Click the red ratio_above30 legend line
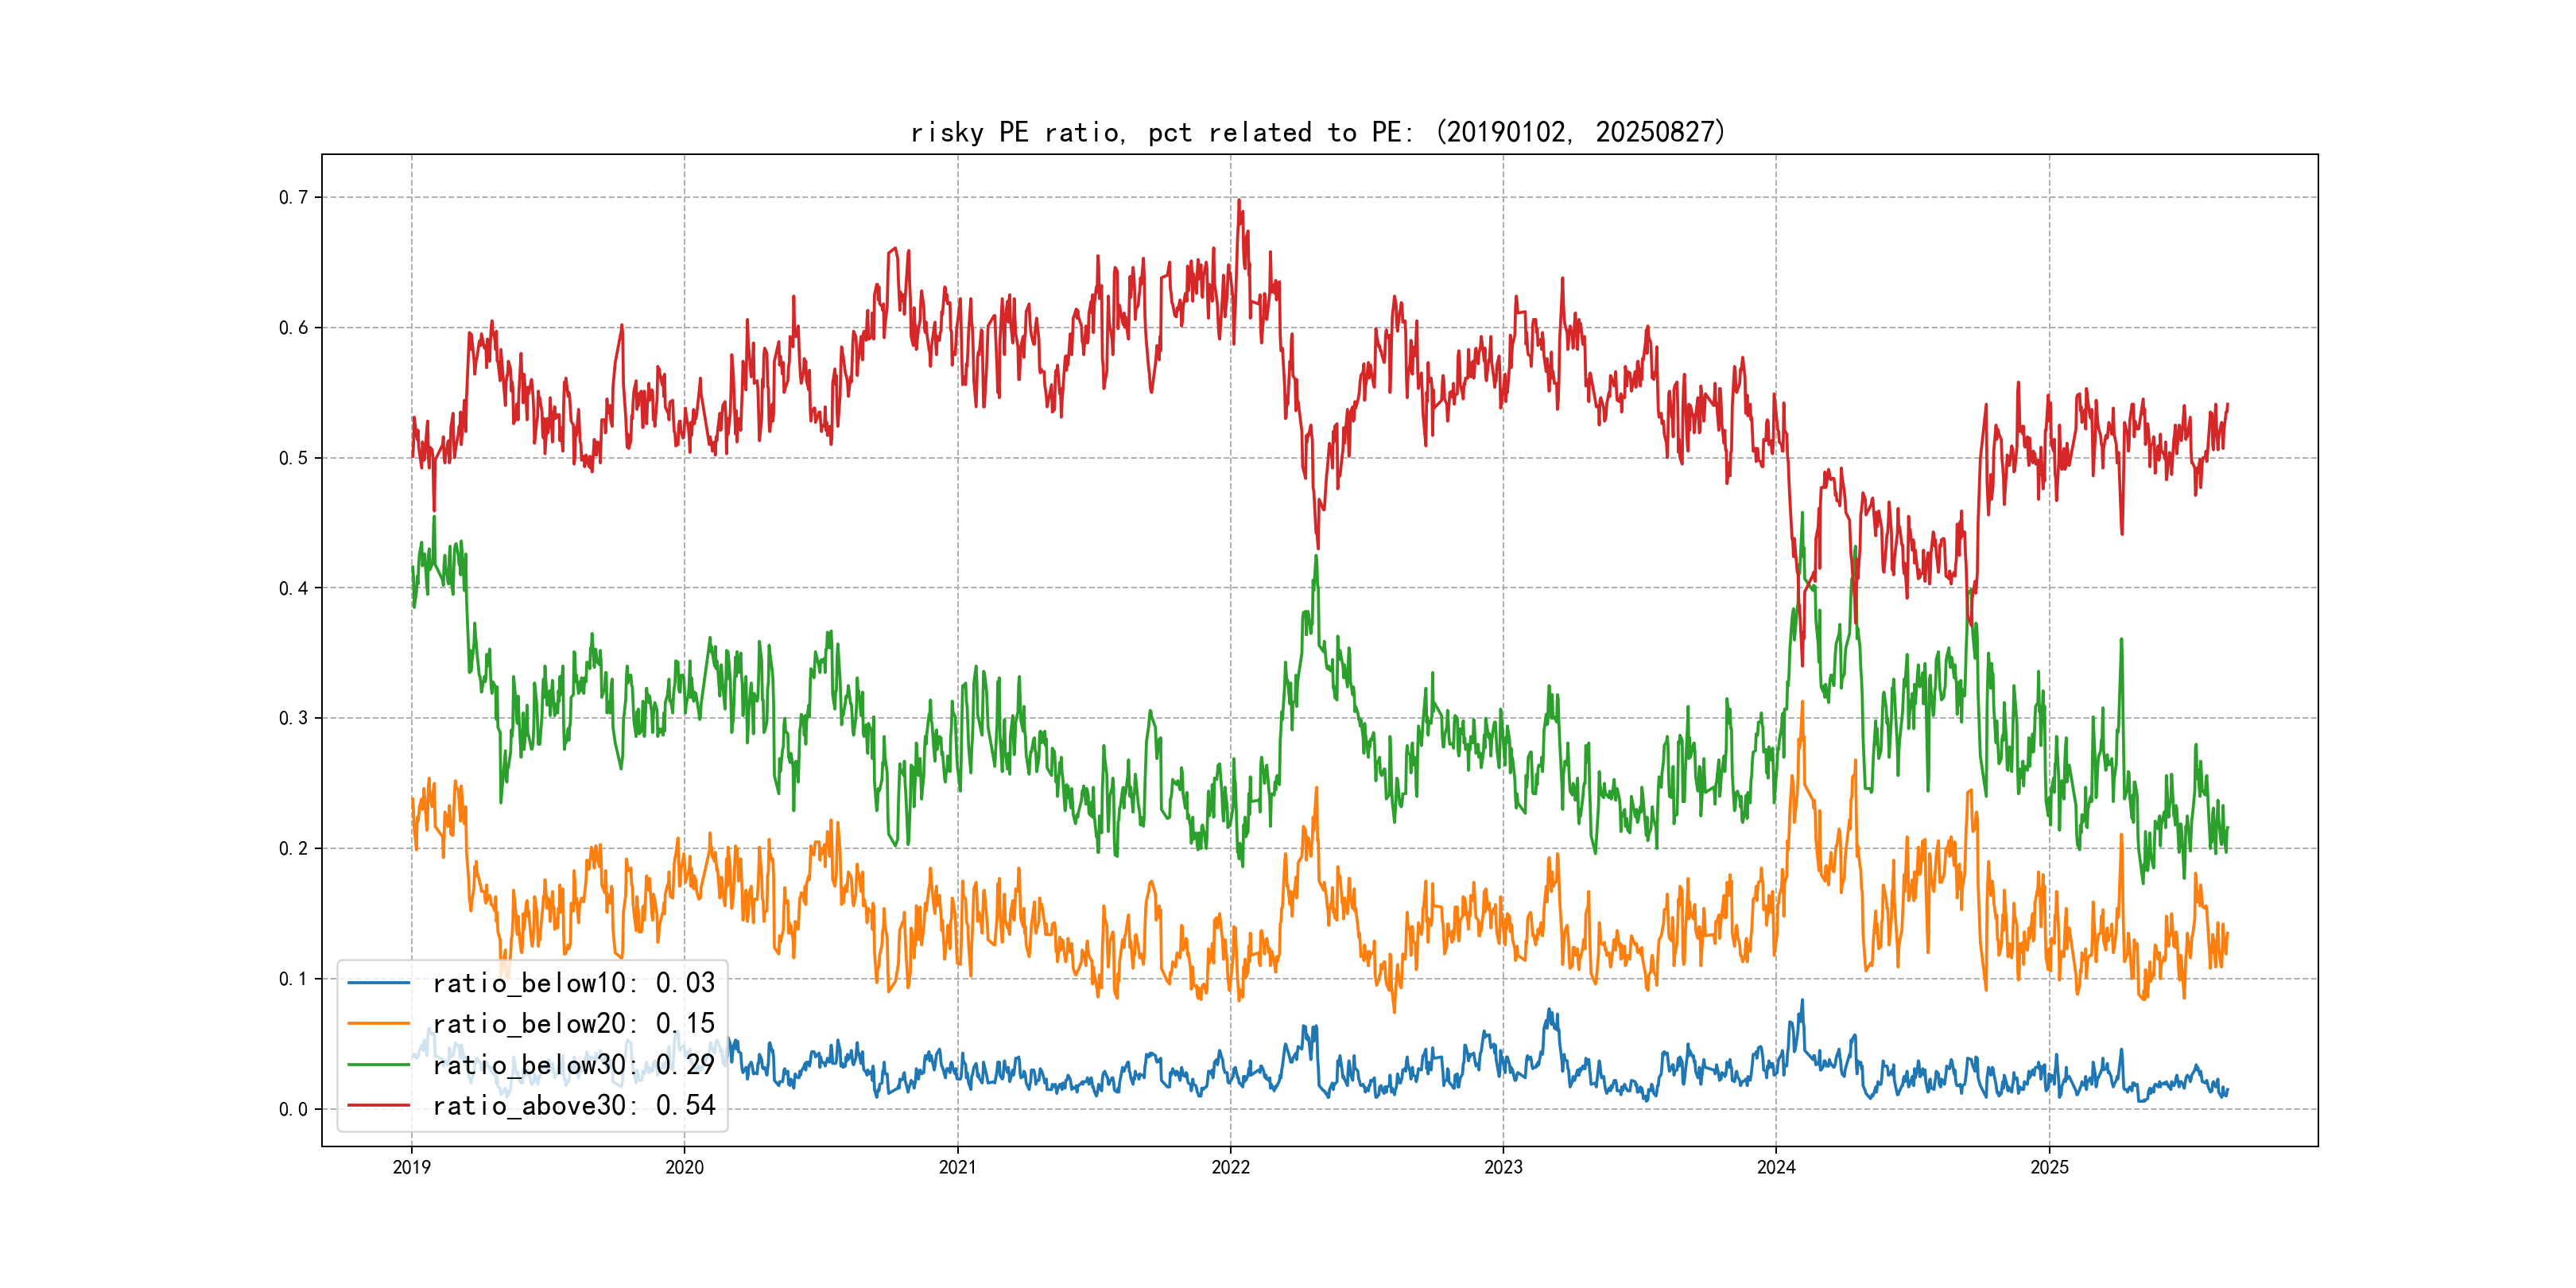The image size is (2576, 1288). tap(378, 1106)
